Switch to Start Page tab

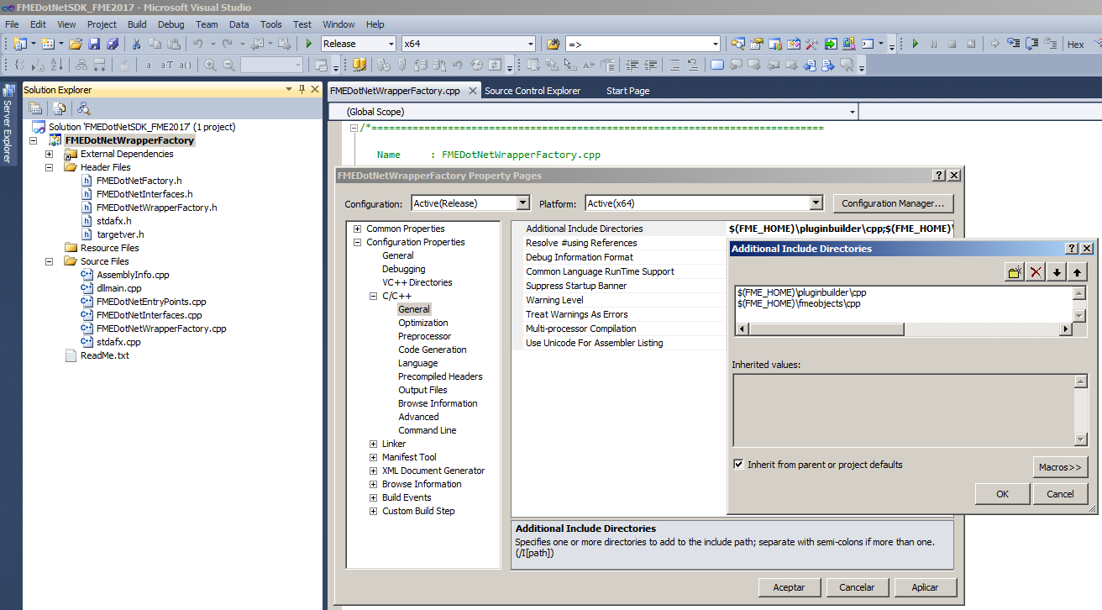pos(627,91)
